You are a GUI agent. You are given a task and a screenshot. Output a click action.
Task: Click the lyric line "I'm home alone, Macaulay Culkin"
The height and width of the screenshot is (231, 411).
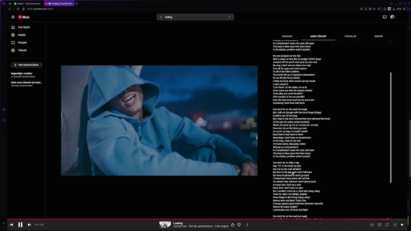(x=289, y=144)
